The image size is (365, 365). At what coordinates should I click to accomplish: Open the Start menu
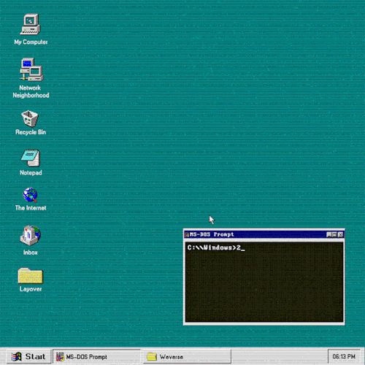point(28,357)
